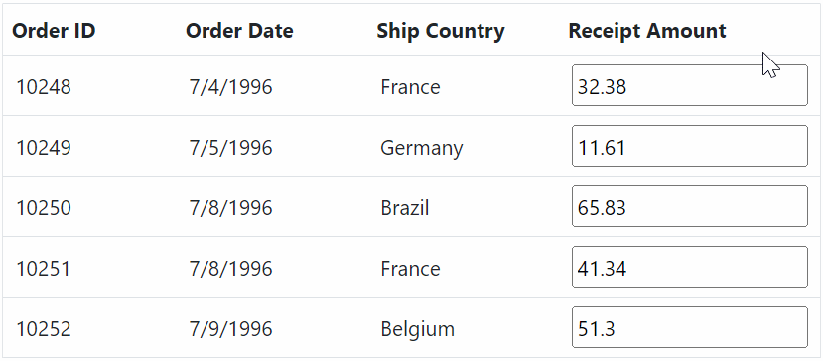Focus the receipt amount field showing 51.3

[690, 327]
